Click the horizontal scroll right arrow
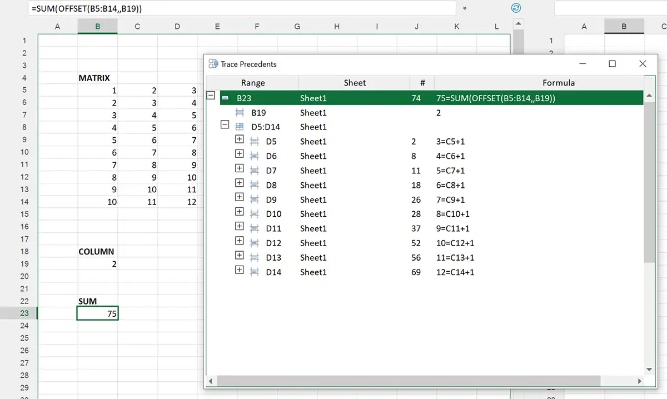 point(640,381)
